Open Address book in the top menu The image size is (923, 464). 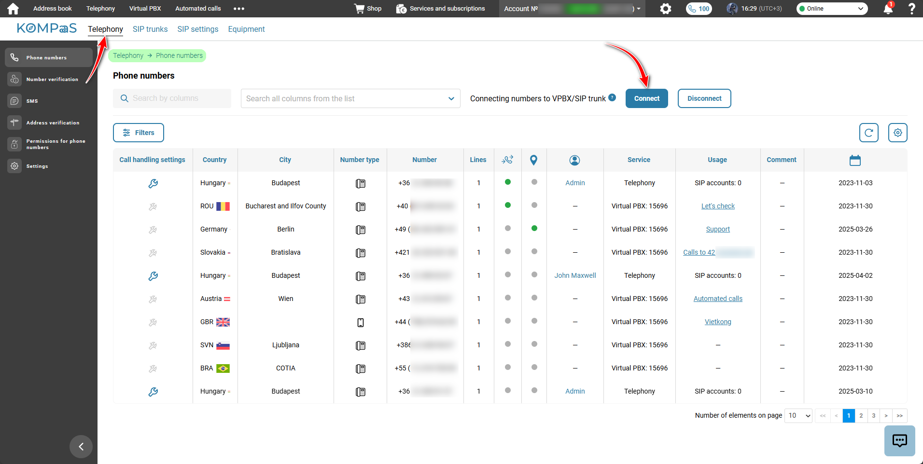tap(52, 9)
